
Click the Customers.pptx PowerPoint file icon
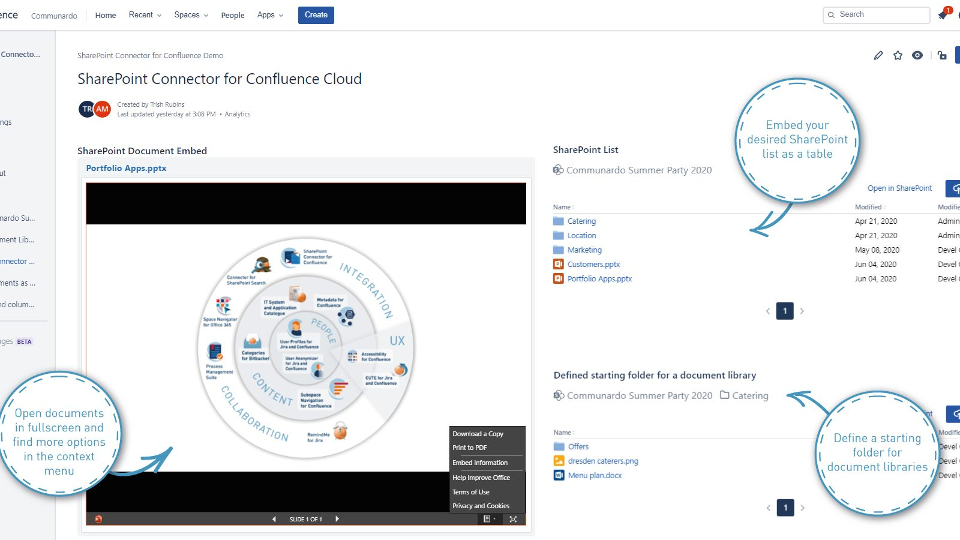[559, 264]
